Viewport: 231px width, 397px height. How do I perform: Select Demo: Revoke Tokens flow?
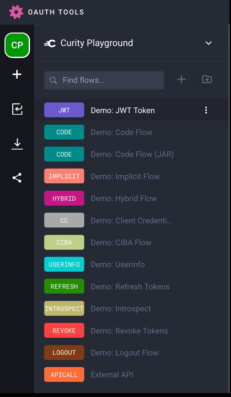(x=129, y=331)
